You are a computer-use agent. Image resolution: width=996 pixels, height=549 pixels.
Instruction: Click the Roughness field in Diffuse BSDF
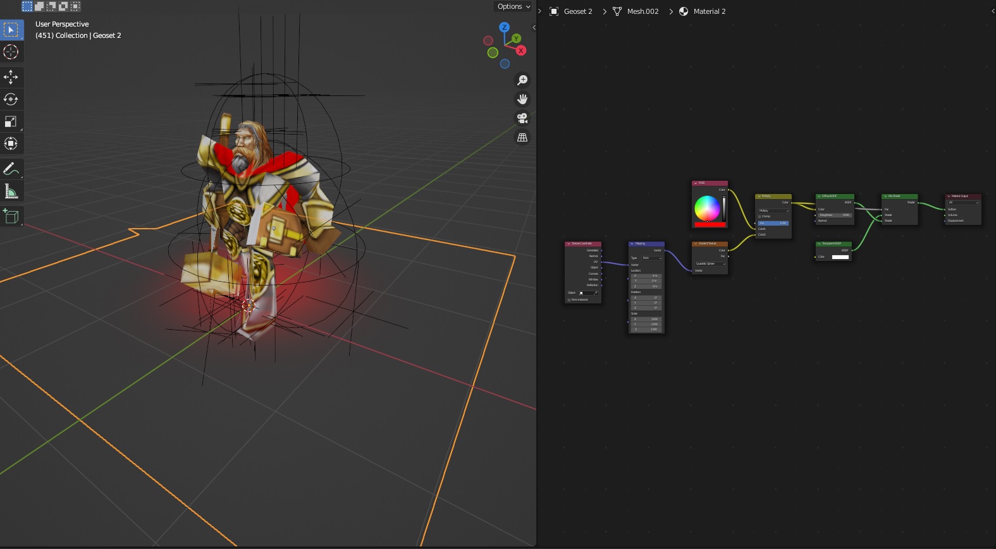(x=835, y=215)
